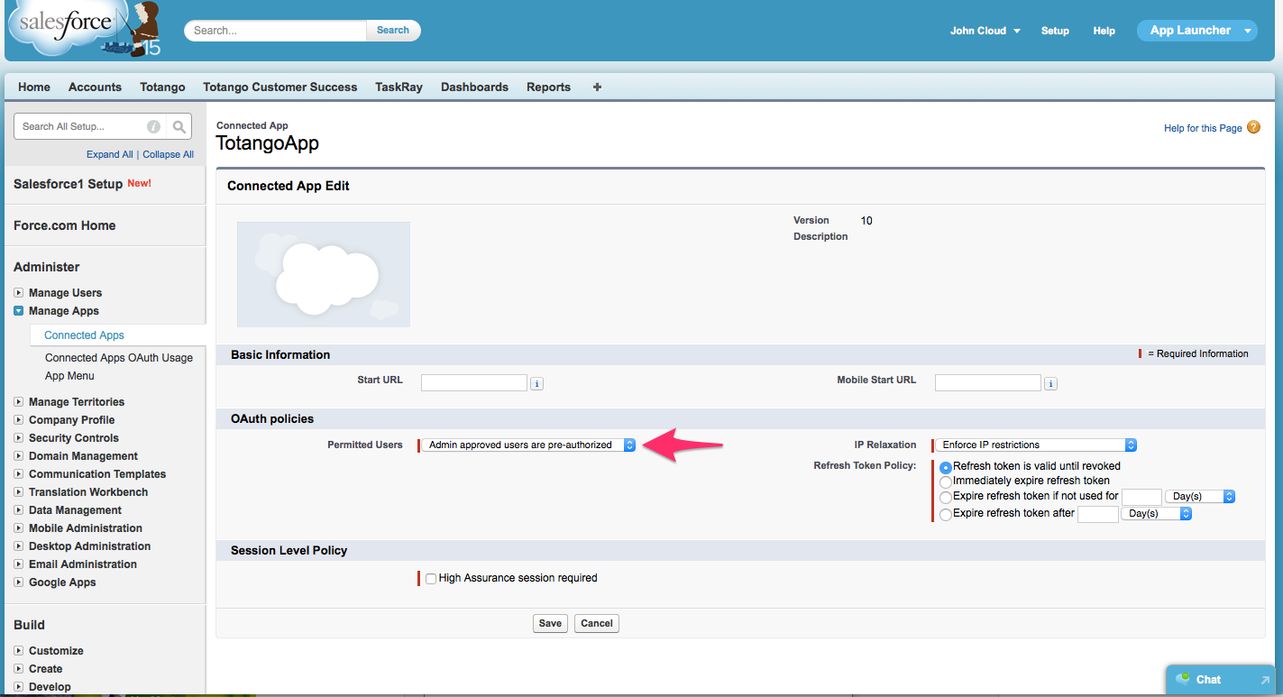Screen dimensions: 1283x697
Task: Click the Salesforce1 Setup heading link
Action: coord(68,184)
